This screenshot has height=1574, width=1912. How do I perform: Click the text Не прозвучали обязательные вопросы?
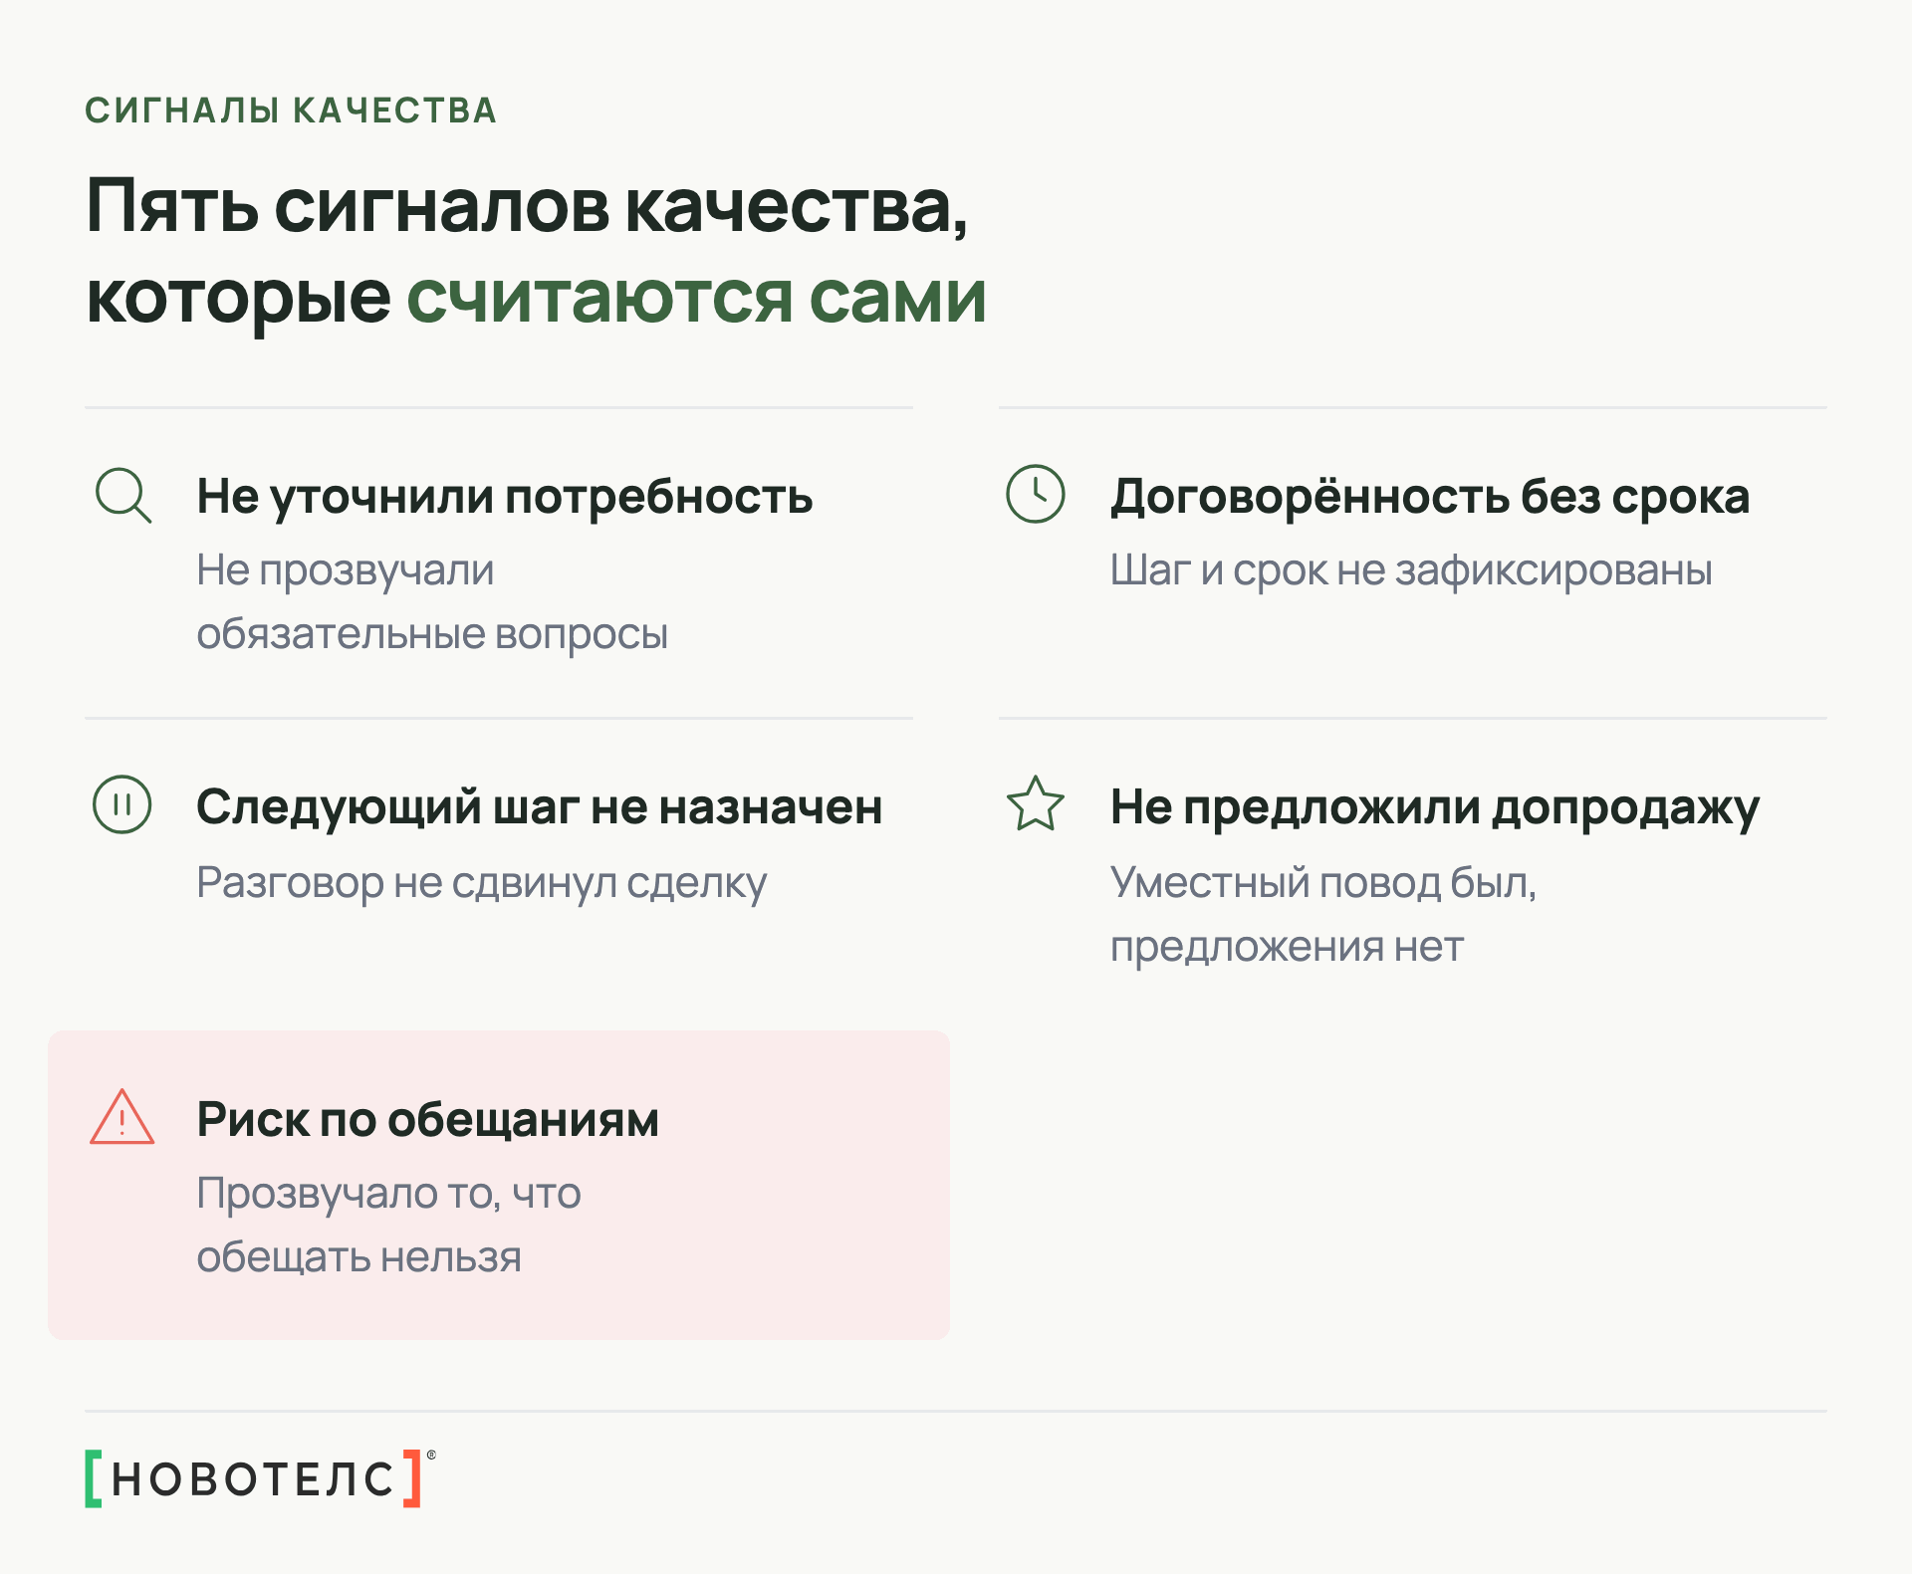[x=432, y=602]
